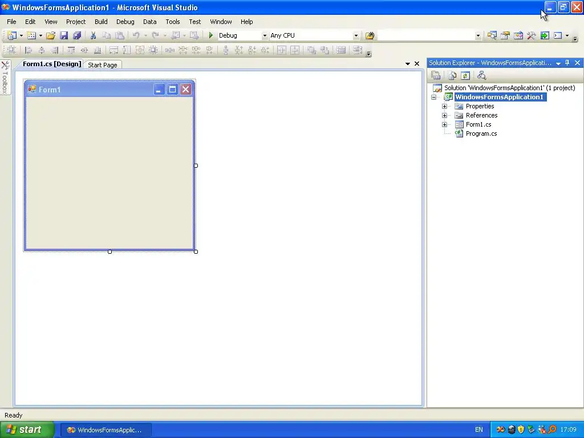
Task: Open New Project icon dropdown arrow
Action: point(21,35)
